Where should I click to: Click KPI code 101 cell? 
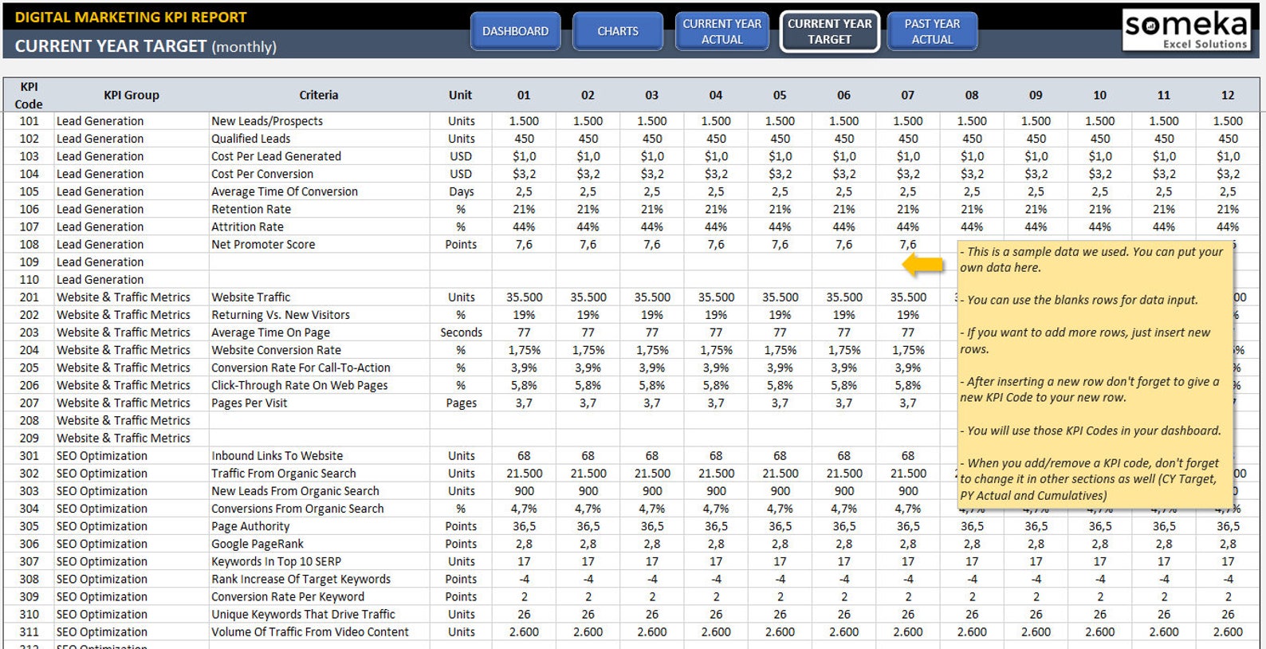click(29, 121)
